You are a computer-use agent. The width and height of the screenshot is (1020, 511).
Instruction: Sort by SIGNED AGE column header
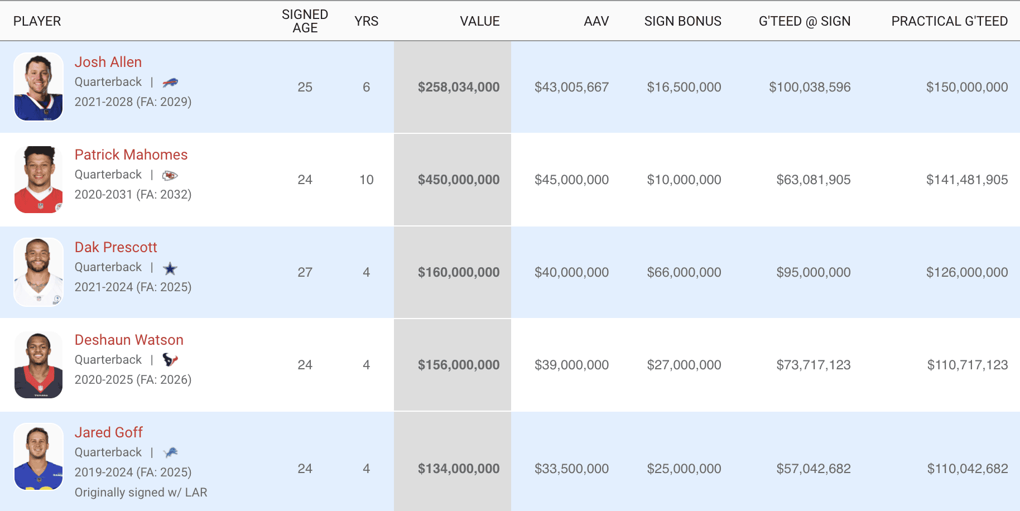click(305, 21)
